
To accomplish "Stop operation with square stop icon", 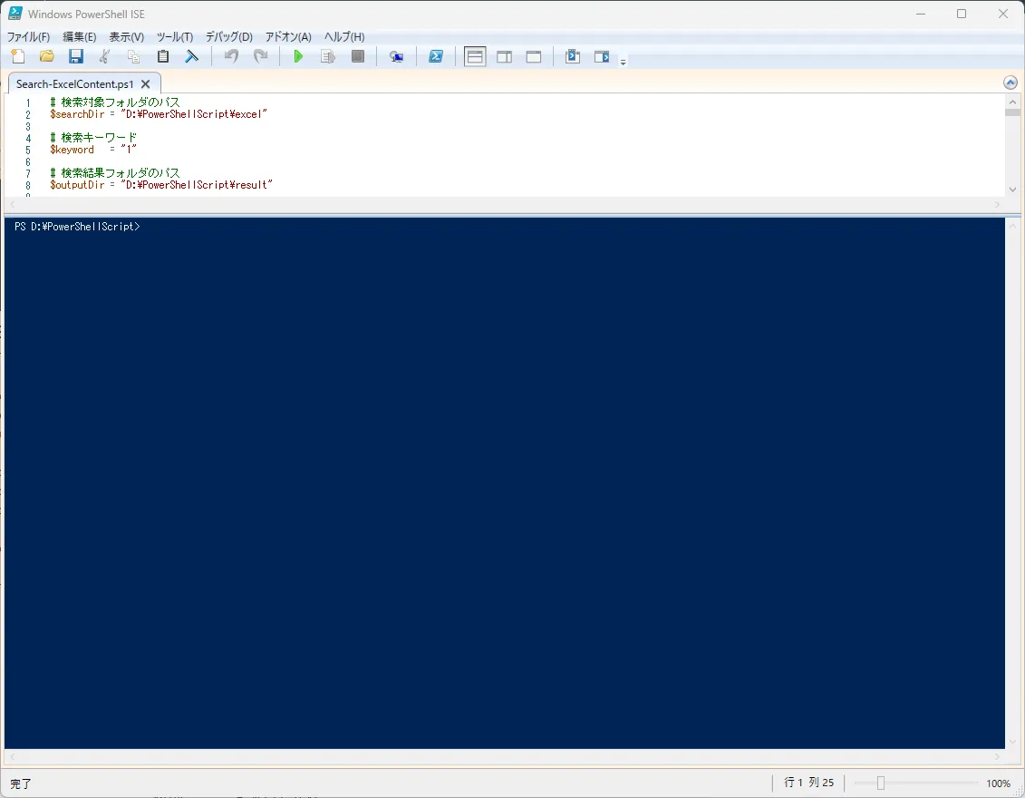I will pos(358,56).
